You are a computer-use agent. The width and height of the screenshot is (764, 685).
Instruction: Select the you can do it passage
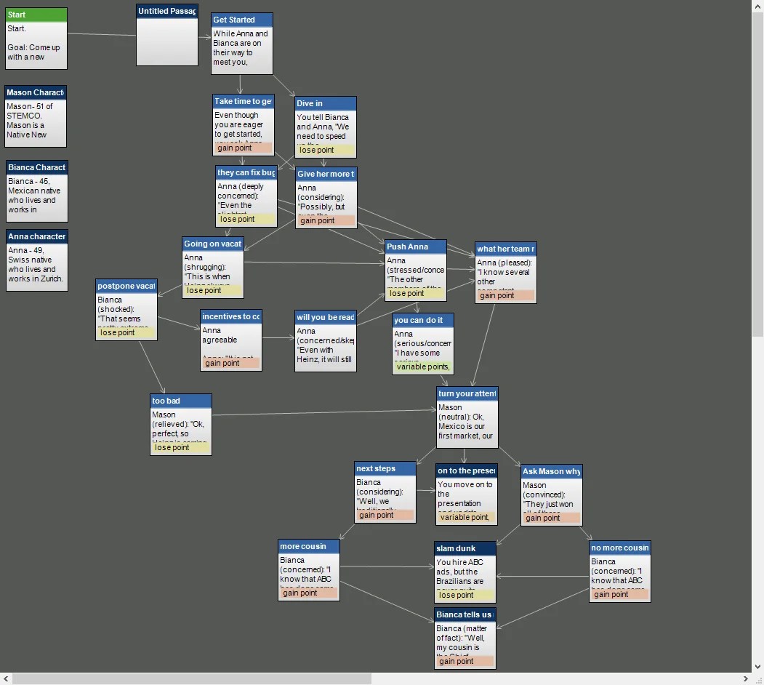click(x=423, y=344)
